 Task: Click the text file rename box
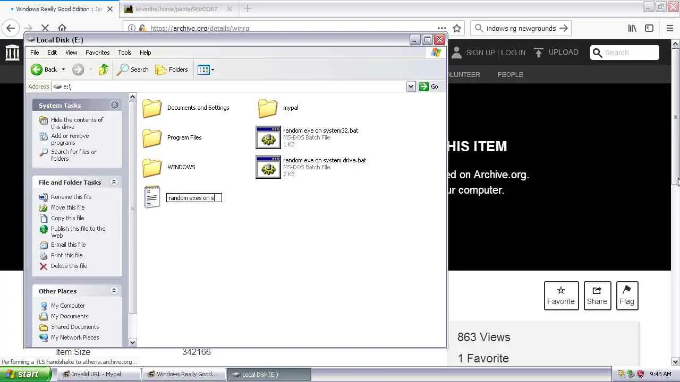[x=194, y=198]
